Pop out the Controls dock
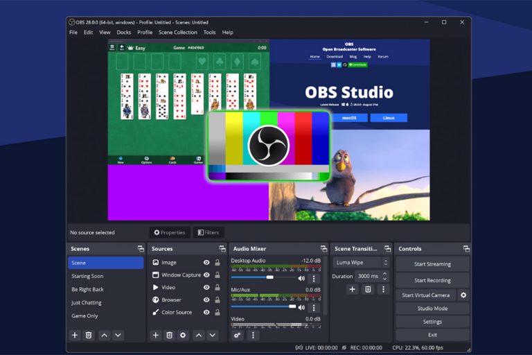 466,249
